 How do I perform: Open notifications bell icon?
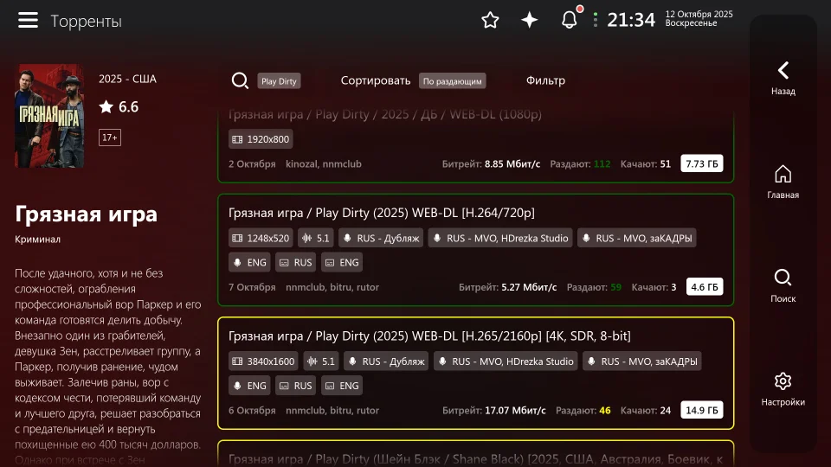[x=570, y=20]
